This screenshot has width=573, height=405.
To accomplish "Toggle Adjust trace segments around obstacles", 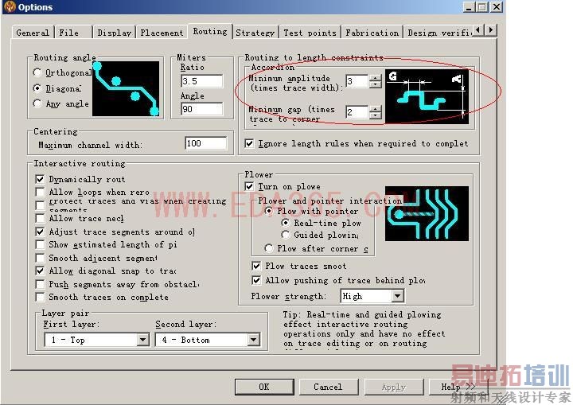I will pyautogui.click(x=40, y=232).
